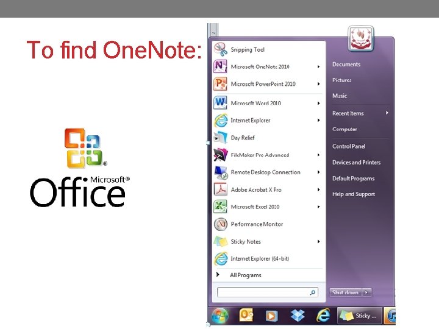Click 'Remote Desktop Connection' text
This screenshot has width=439, height=329.
(265, 172)
